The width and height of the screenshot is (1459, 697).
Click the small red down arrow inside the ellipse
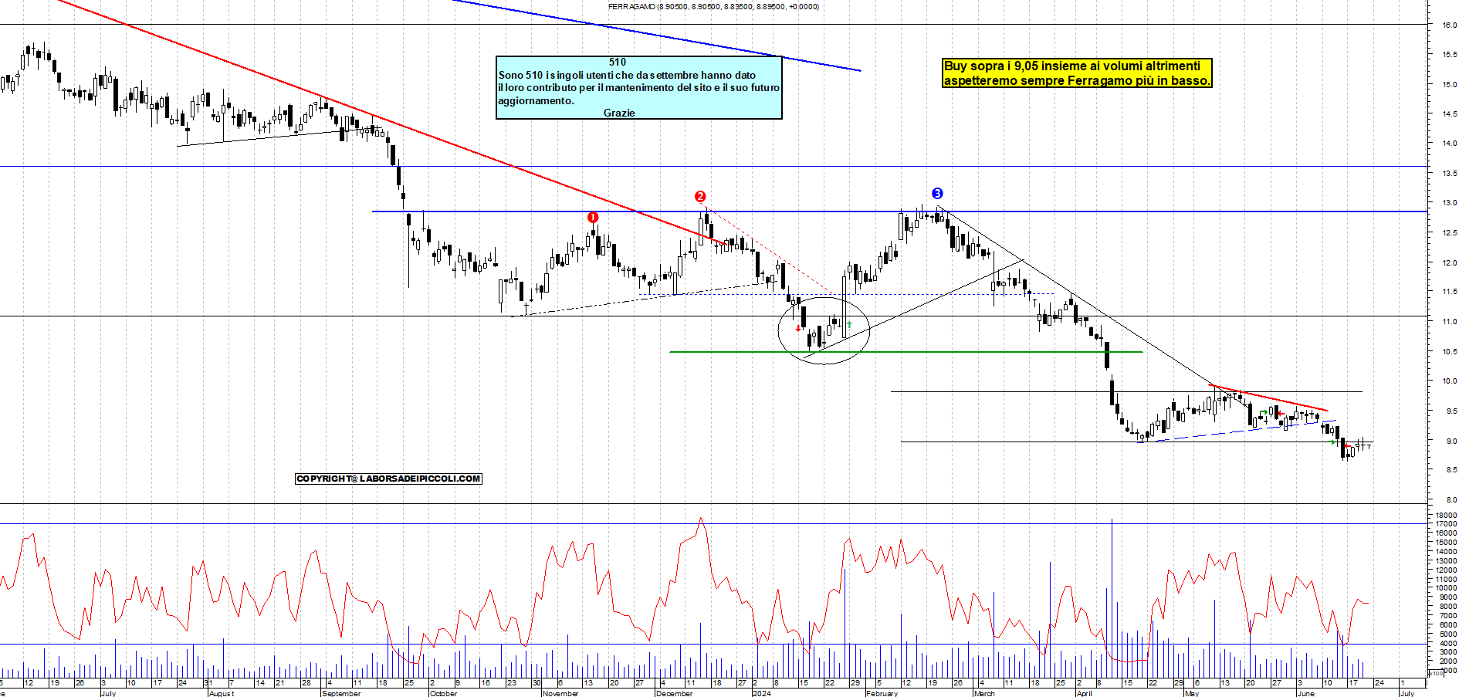coord(798,328)
